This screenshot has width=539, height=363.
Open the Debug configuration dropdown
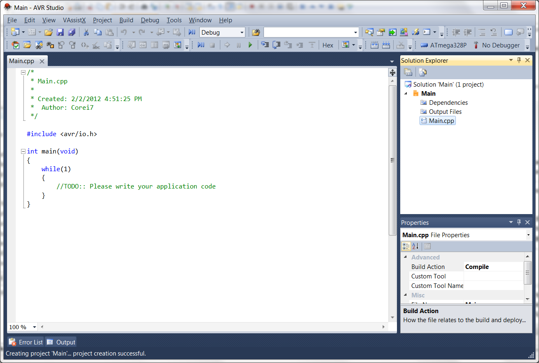click(242, 33)
